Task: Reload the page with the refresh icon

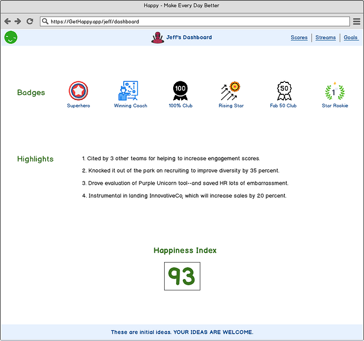Action: (x=30, y=22)
